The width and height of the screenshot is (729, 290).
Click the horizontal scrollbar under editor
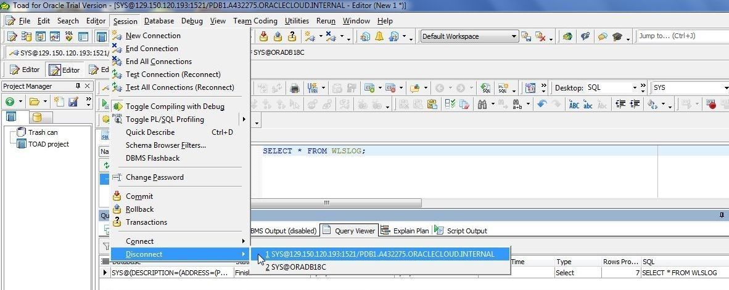336,203
